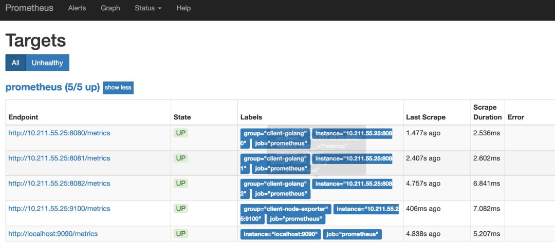Collapse targets with show less button
The width and height of the screenshot is (555, 244).
pos(118,88)
